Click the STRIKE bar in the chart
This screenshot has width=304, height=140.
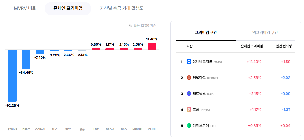coord(12,76)
